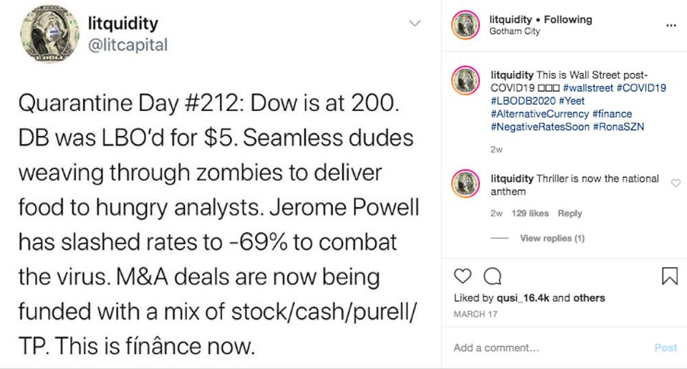Open the Gotham City location link

point(514,32)
